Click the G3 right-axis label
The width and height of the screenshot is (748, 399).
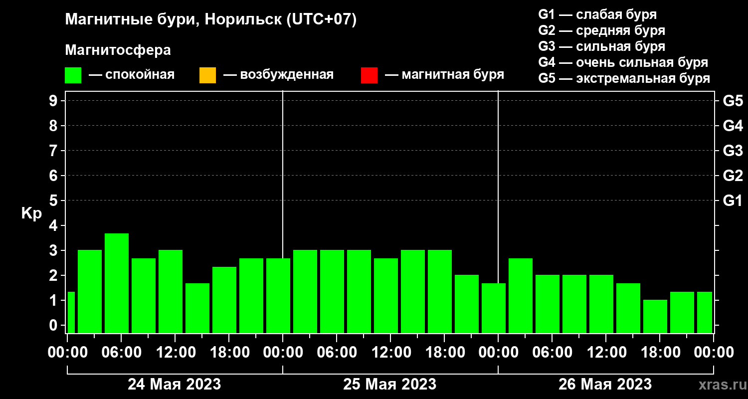(x=733, y=151)
